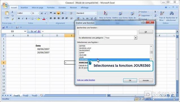Screen dimensions: 180x102
Task: Toggle wrap text in Alignement group
Action: tap(71, 13)
